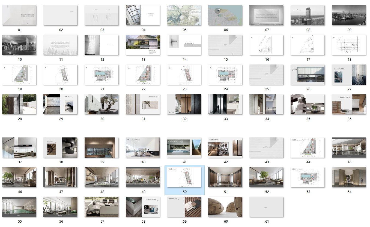The image size is (370, 227).
Task: Select the FURNITURE sofa thumbnail 57
Action: click(x=102, y=207)
